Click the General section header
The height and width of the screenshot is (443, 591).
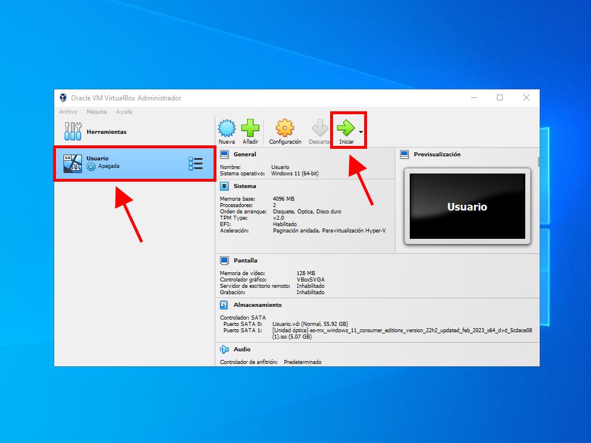[245, 155]
